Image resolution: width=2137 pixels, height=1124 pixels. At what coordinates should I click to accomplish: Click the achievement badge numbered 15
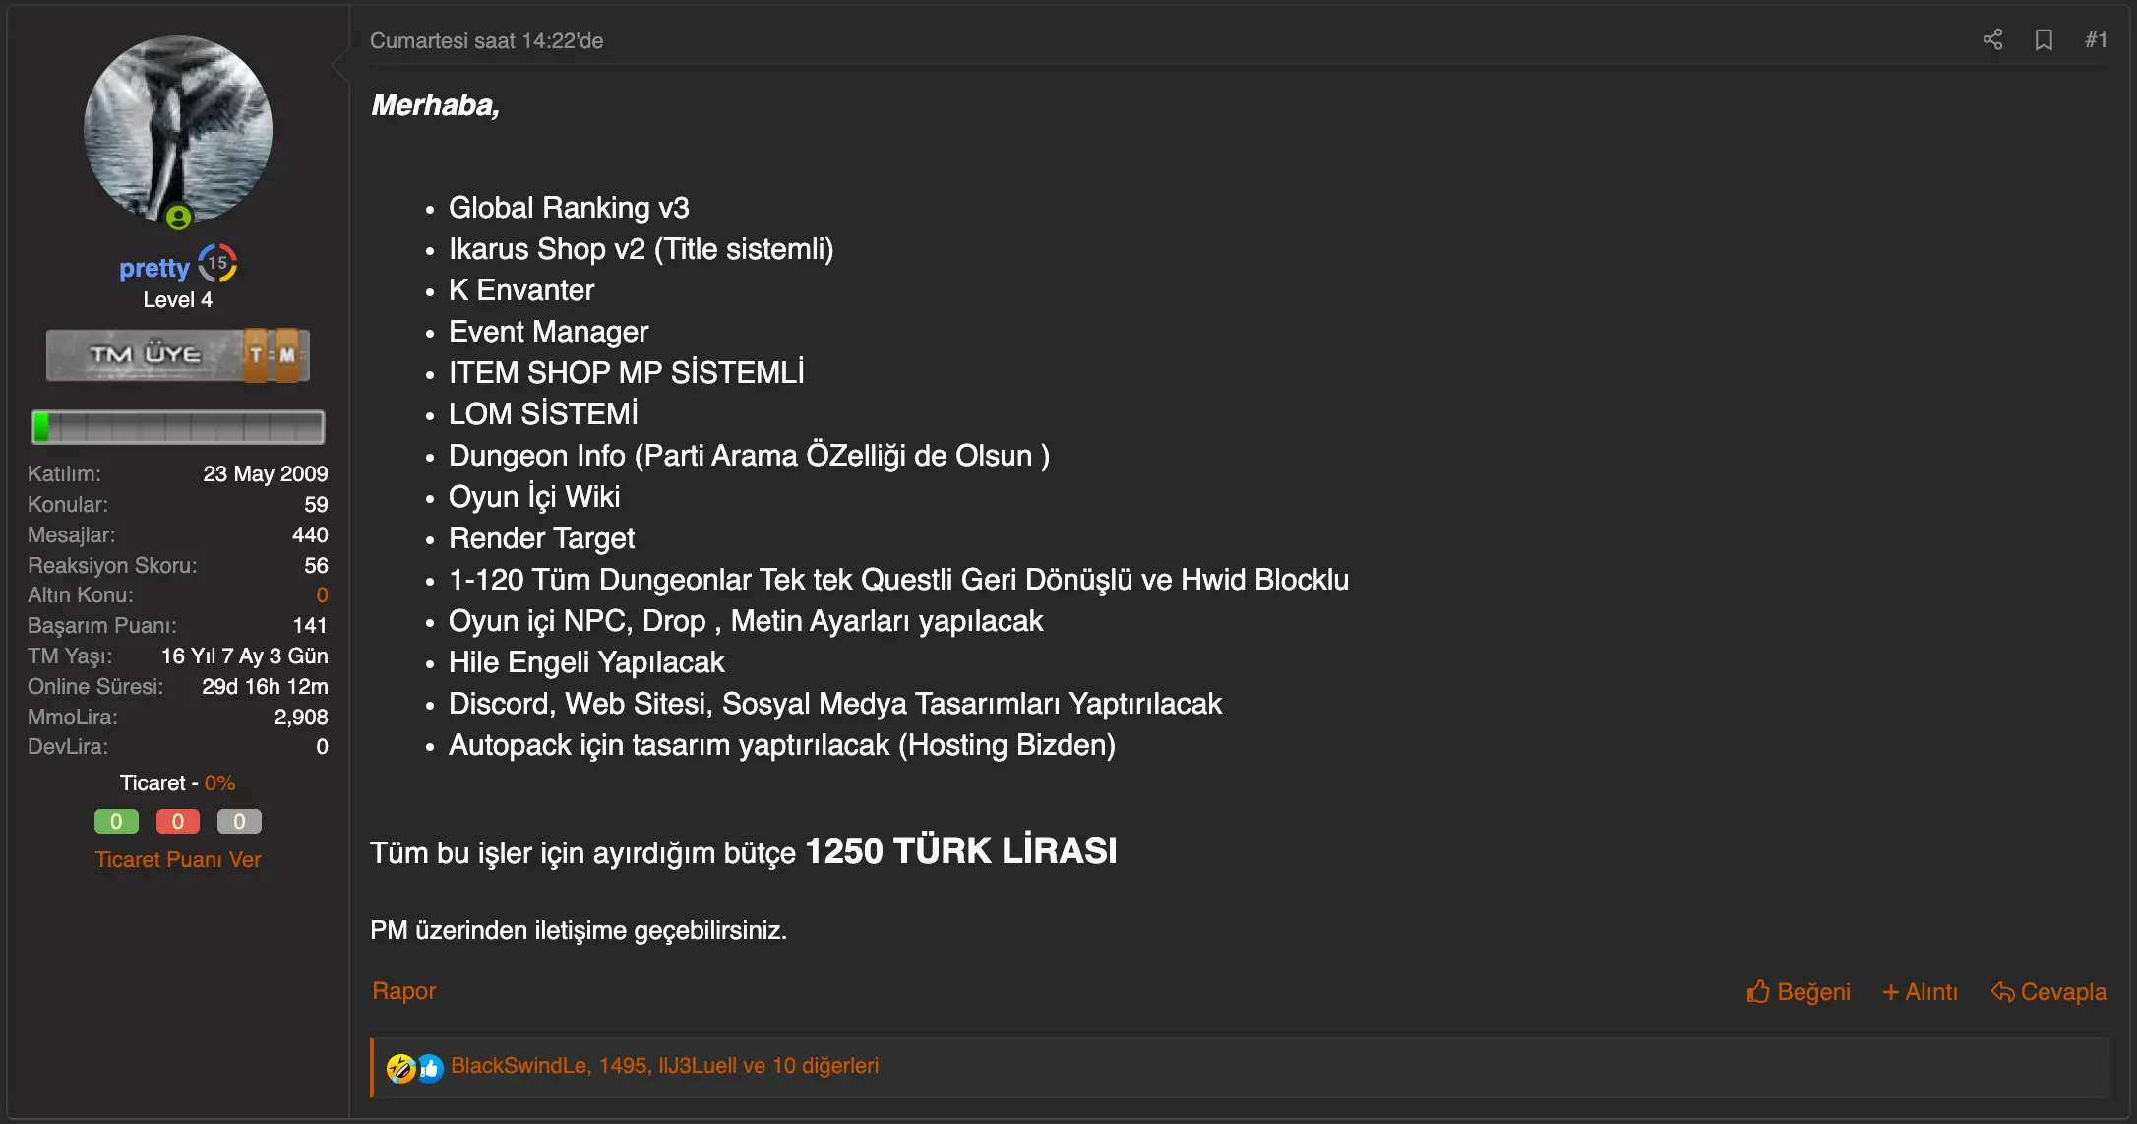click(x=217, y=263)
